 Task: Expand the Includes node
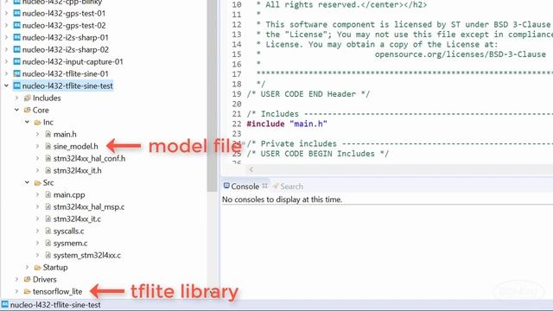coord(16,98)
